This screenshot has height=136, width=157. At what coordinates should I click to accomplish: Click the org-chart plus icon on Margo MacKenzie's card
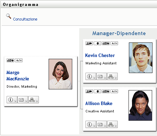[x=10, y=61]
